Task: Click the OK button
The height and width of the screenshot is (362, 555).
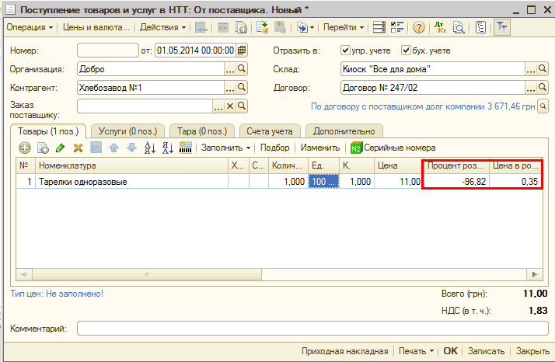Action: click(x=450, y=351)
